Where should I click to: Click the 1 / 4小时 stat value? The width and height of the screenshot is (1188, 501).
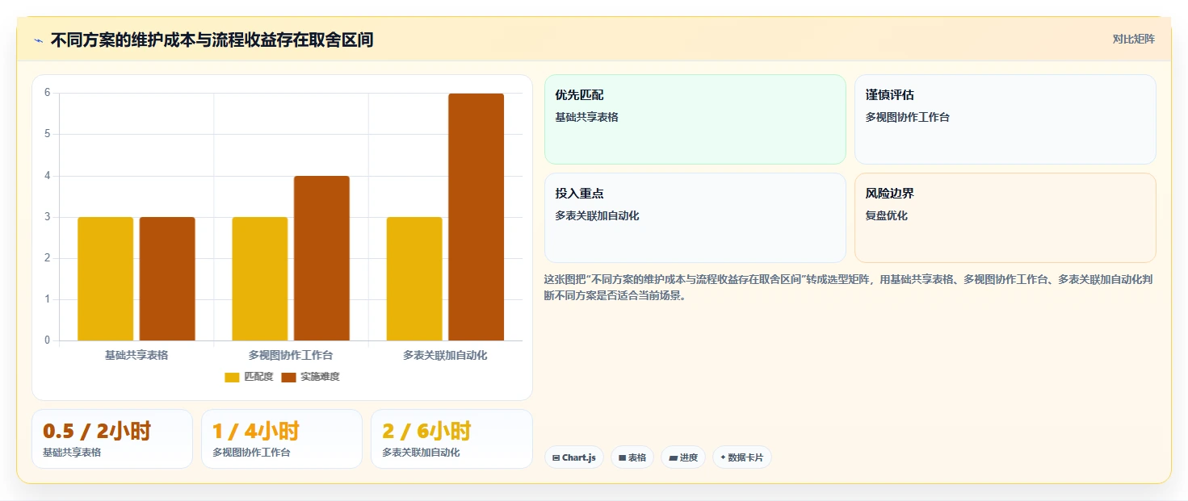tap(256, 431)
